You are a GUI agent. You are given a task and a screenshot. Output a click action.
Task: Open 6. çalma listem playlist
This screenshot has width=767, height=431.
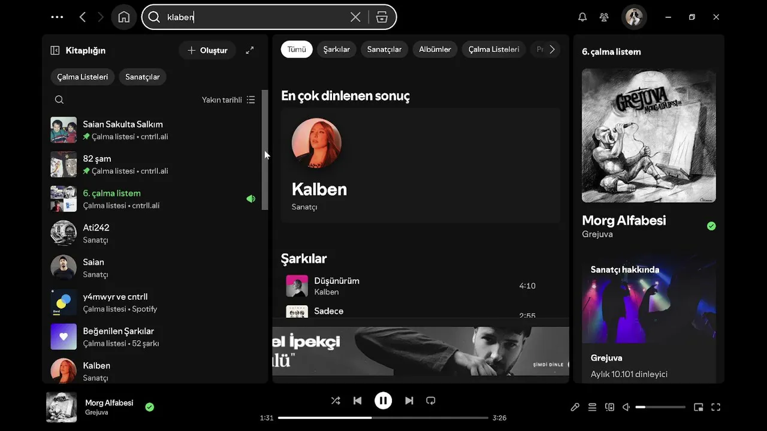[153, 199]
